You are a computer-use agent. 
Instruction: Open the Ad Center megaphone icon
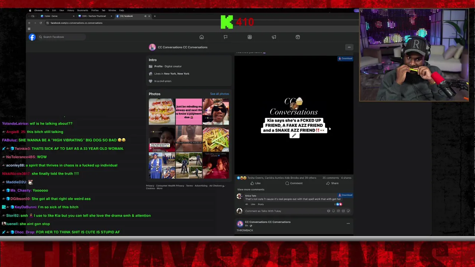click(274, 37)
